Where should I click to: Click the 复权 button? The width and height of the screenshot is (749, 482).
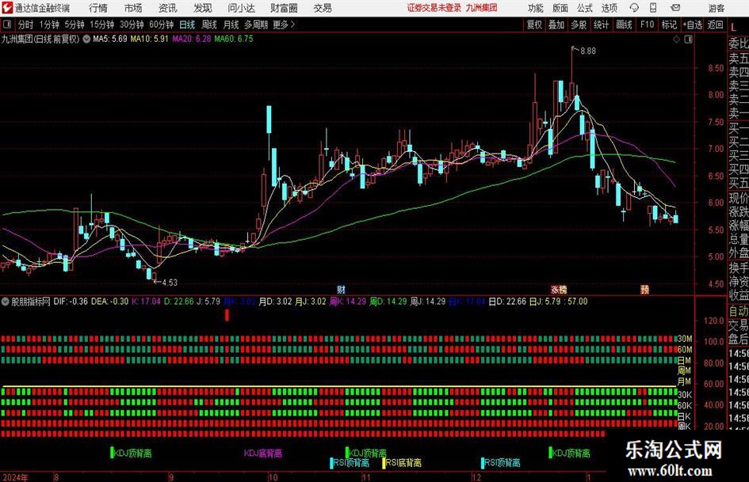click(x=534, y=25)
